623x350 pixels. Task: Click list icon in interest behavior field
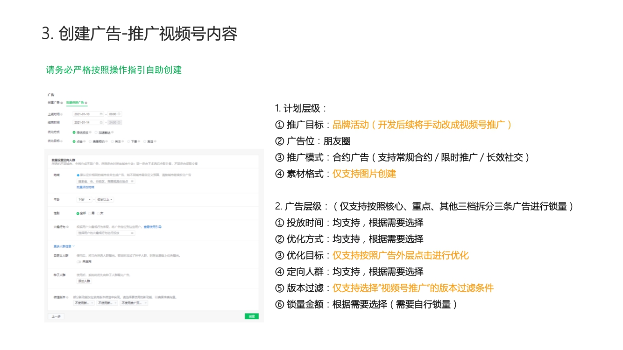point(132,233)
